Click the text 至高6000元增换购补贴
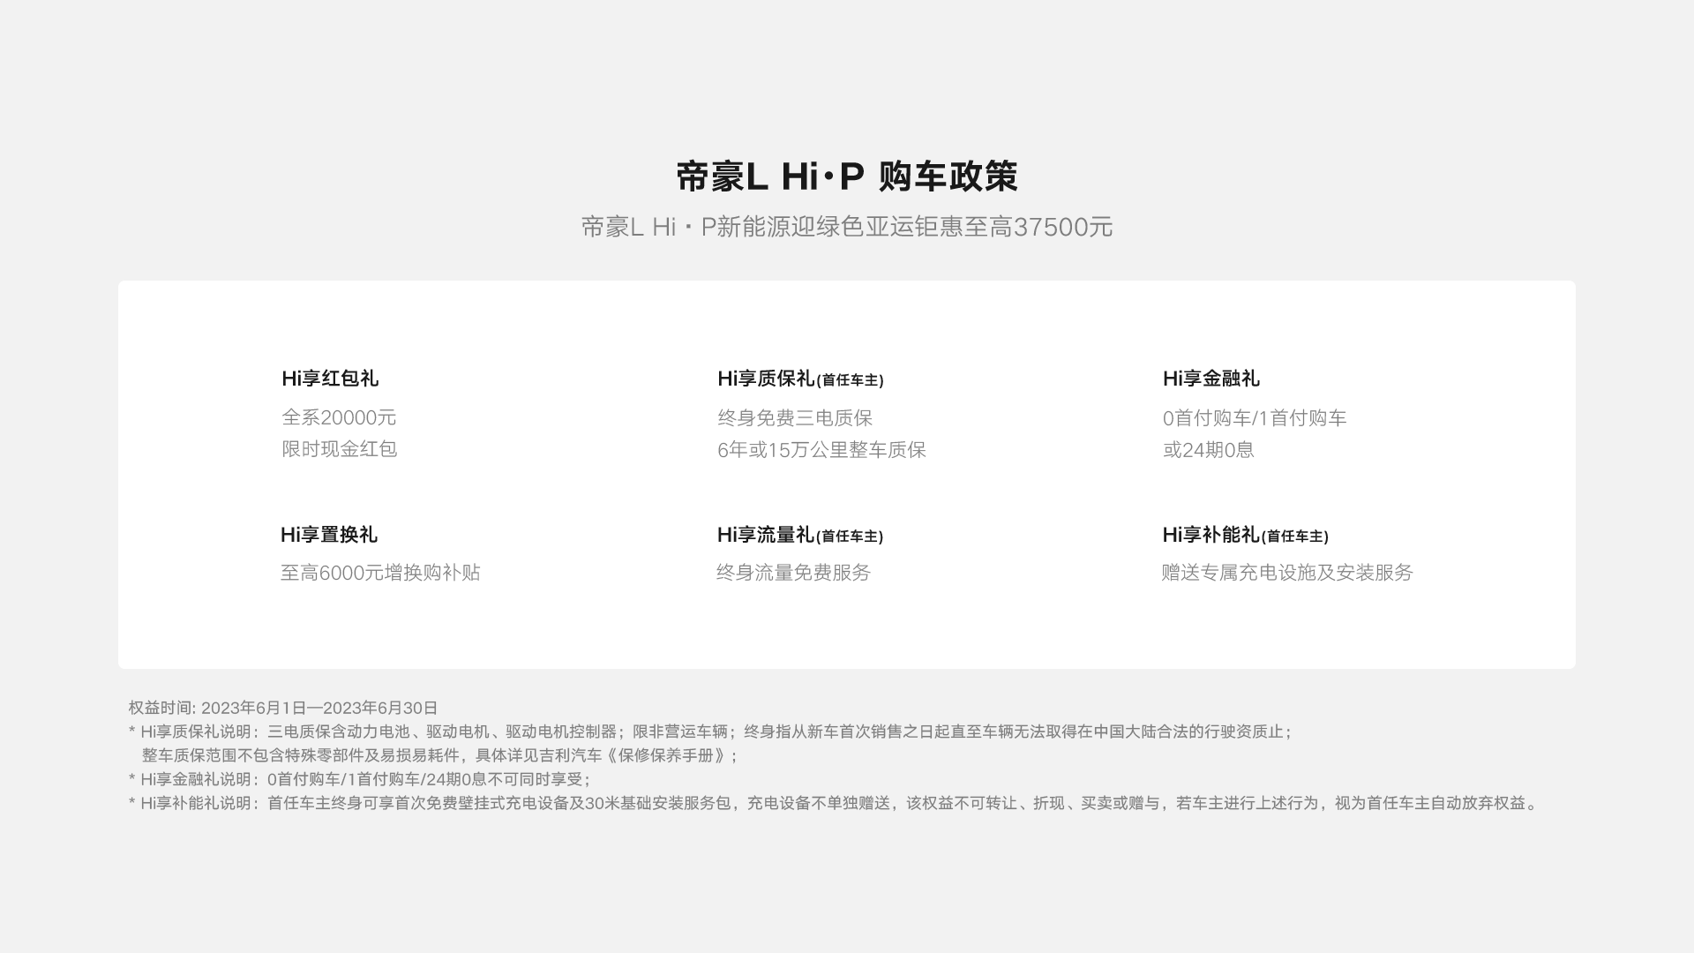Image resolution: width=1694 pixels, height=953 pixels. (380, 573)
